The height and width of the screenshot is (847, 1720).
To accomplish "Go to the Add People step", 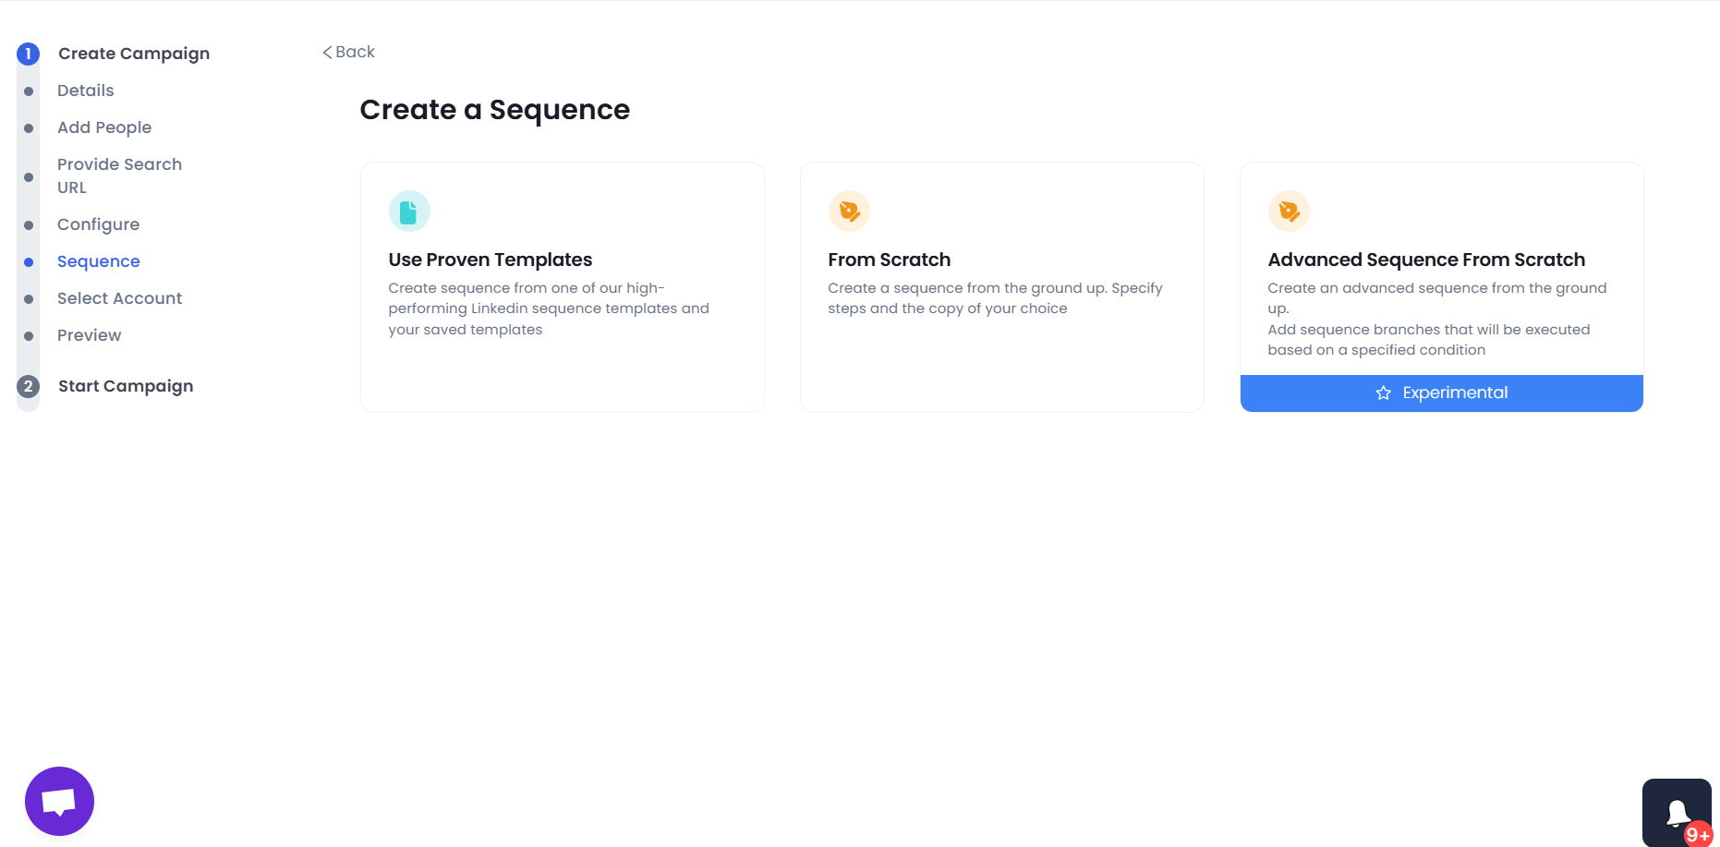I will point(104,127).
